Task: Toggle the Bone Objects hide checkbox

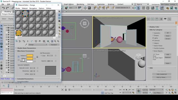Action: click(153, 51)
